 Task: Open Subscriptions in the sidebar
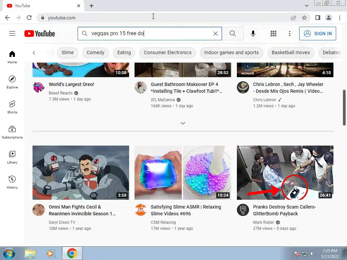click(12, 132)
